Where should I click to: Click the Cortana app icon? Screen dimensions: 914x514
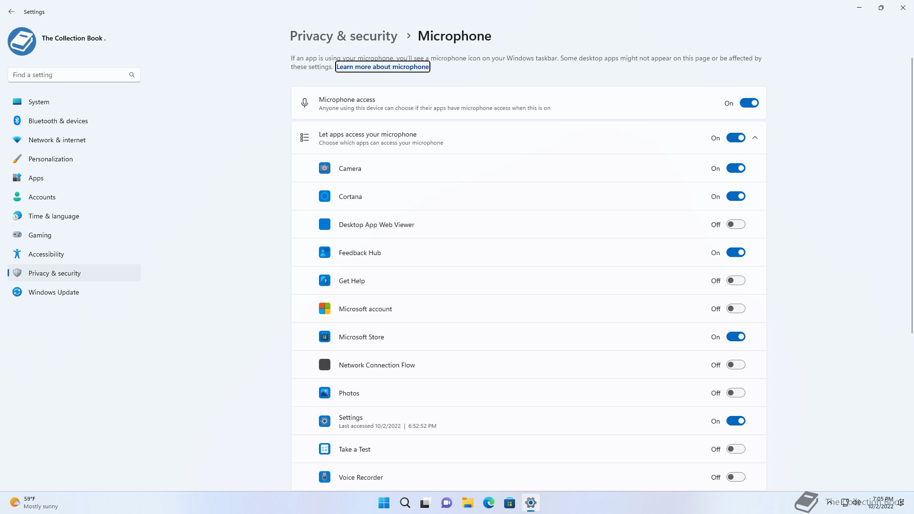coord(325,196)
